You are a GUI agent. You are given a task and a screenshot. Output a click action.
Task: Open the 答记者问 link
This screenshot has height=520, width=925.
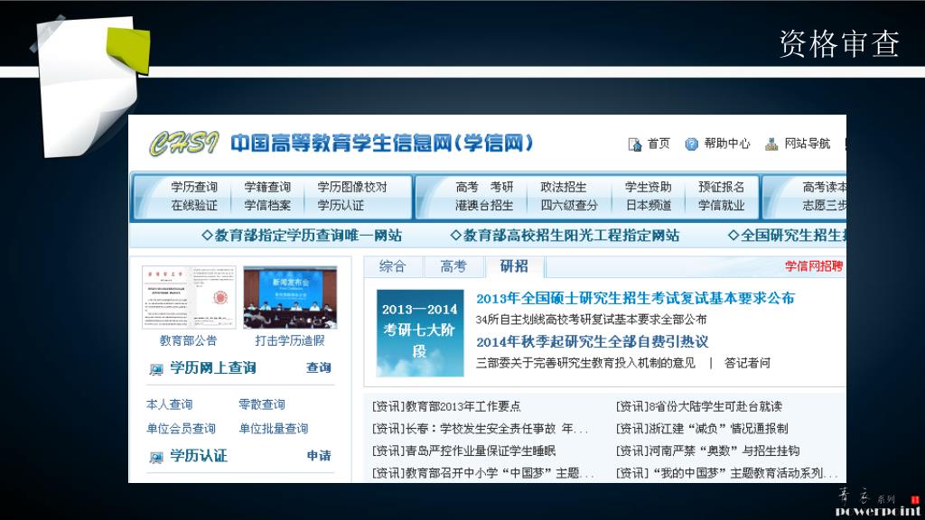coord(747,363)
